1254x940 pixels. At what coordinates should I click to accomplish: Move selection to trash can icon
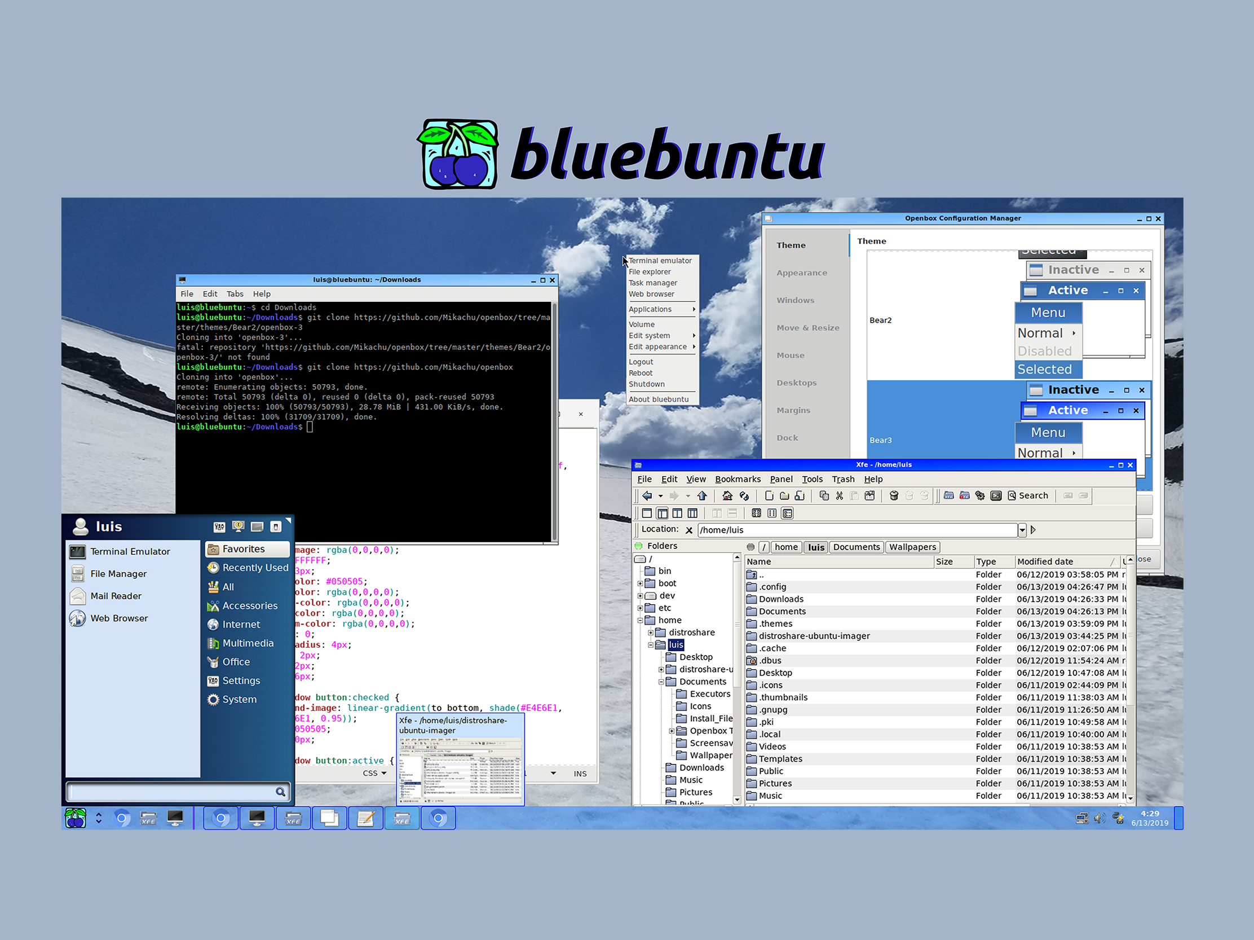coord(894,496)
